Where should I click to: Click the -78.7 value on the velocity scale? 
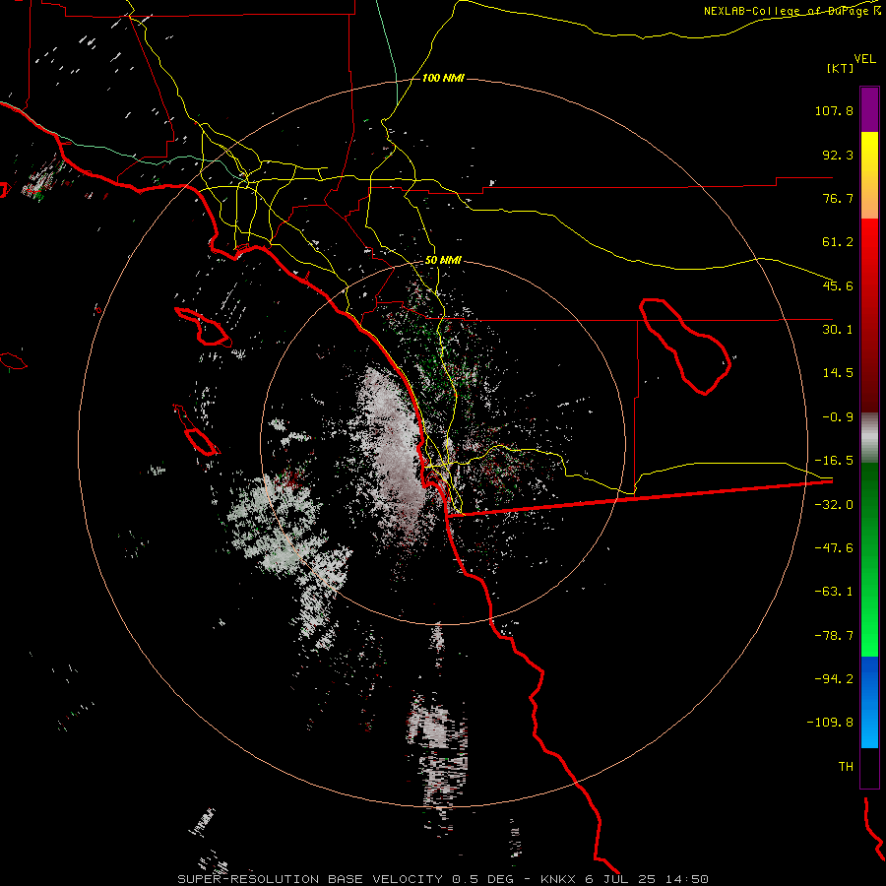[834, 636]
